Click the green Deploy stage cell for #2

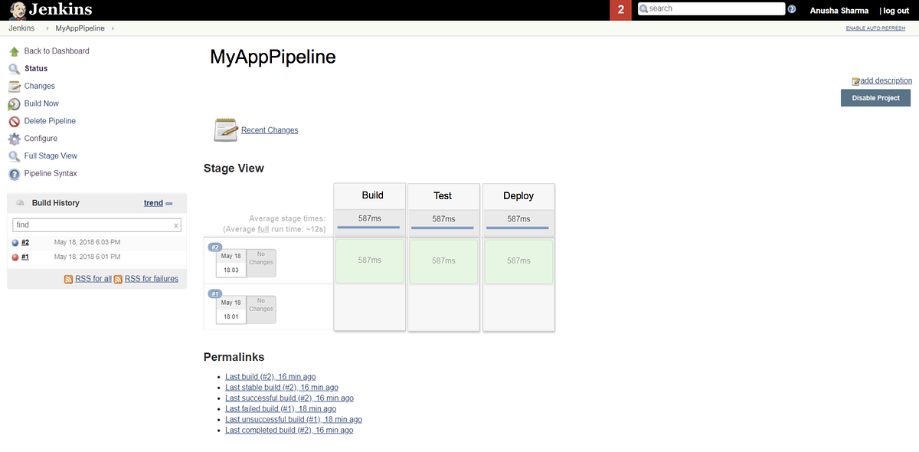coord(518,261)
